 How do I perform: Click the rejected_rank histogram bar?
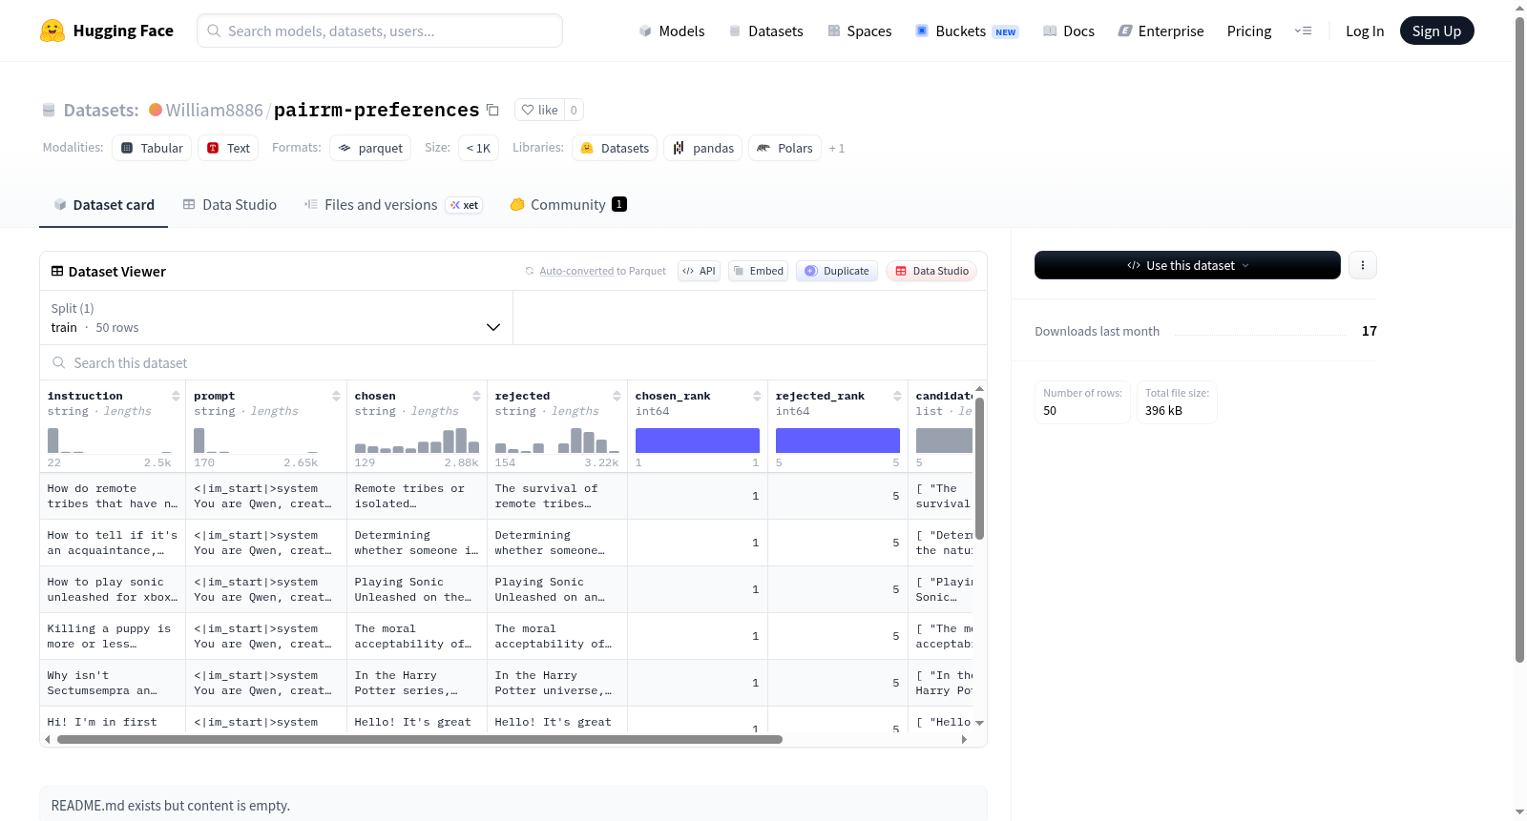pyautogui.click(x=838, y=441)
